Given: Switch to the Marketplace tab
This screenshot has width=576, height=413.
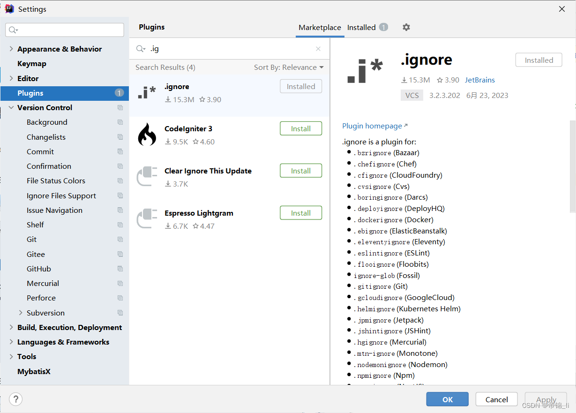Looking at the screenshot, I should 320,27.
